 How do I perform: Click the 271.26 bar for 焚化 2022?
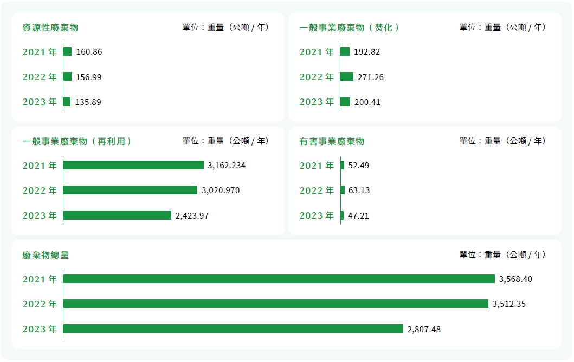[347, 76]
